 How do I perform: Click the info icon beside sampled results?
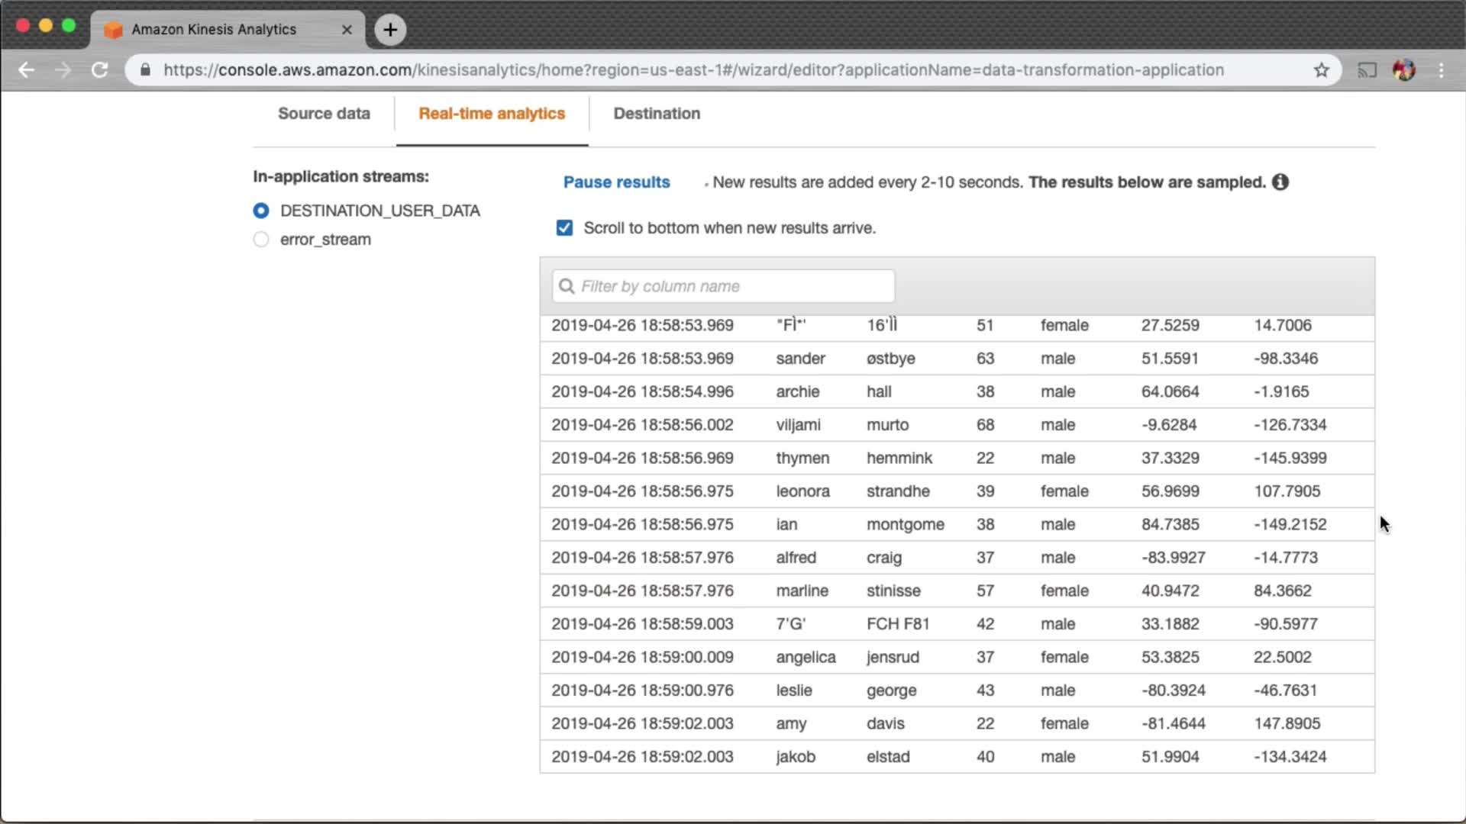tap(1280, 182)
